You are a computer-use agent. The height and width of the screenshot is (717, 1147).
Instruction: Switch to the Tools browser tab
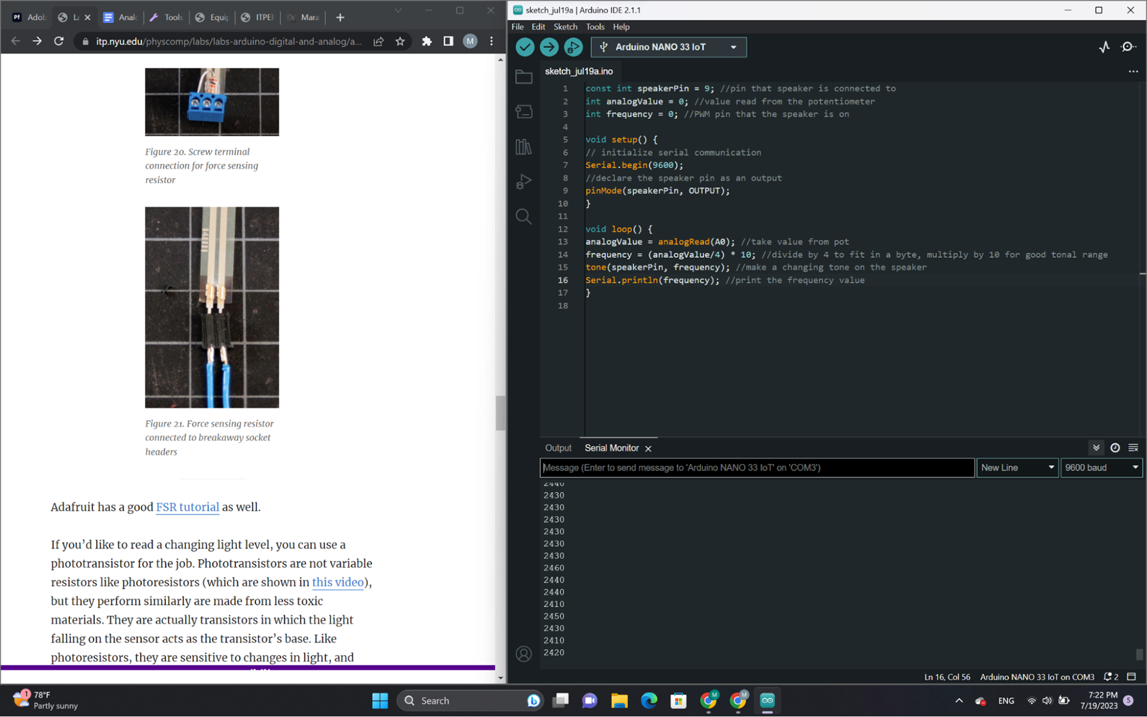[166, 17]
